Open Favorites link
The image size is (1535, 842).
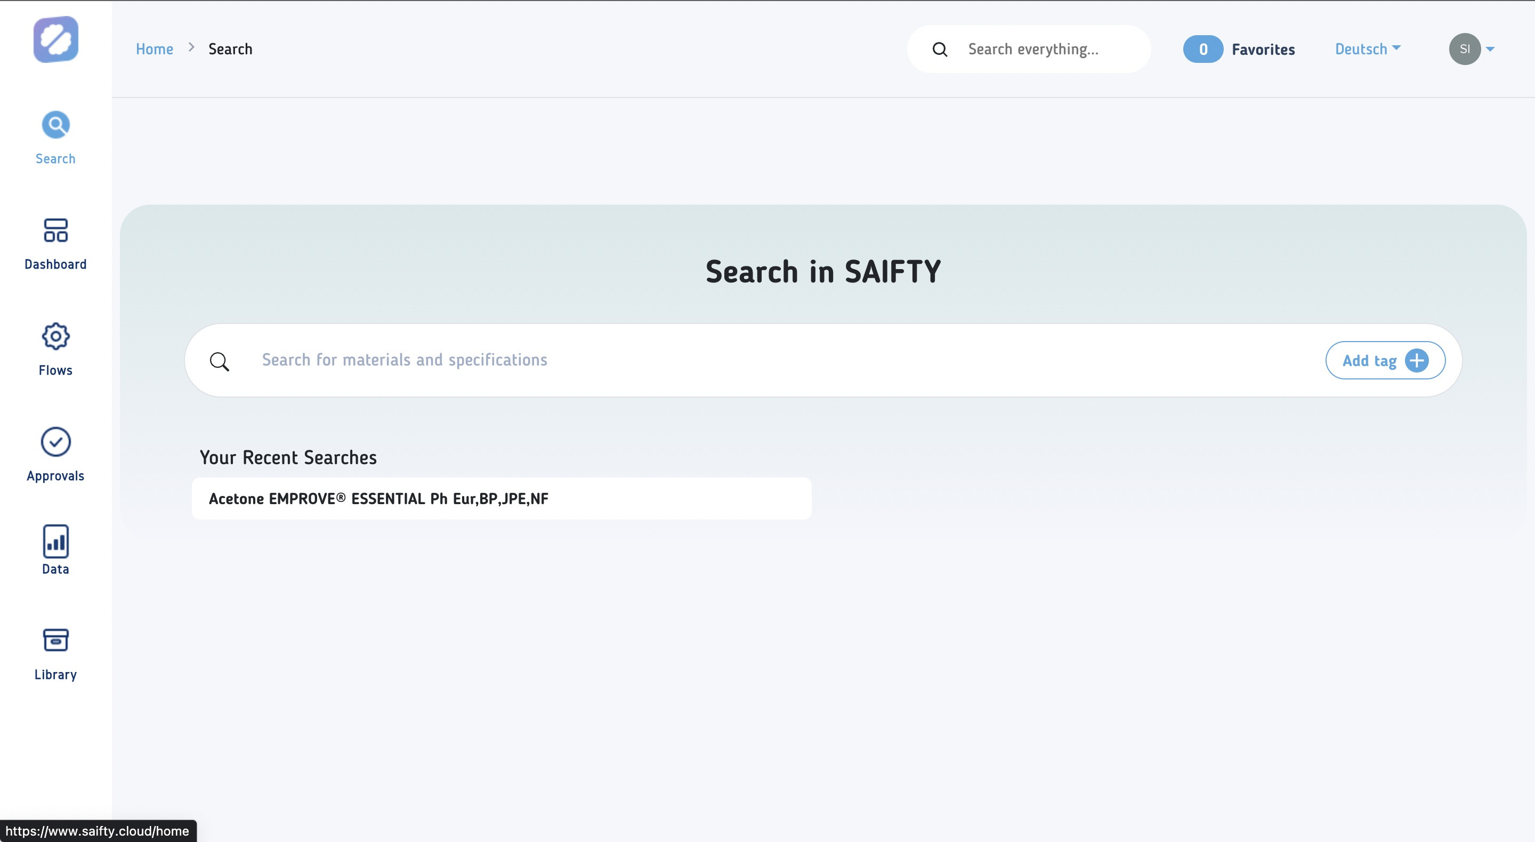coord(1263,49)
